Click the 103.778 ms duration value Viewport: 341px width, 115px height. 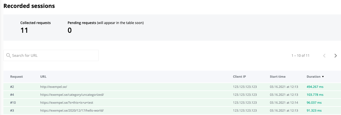tap(315, 95)
